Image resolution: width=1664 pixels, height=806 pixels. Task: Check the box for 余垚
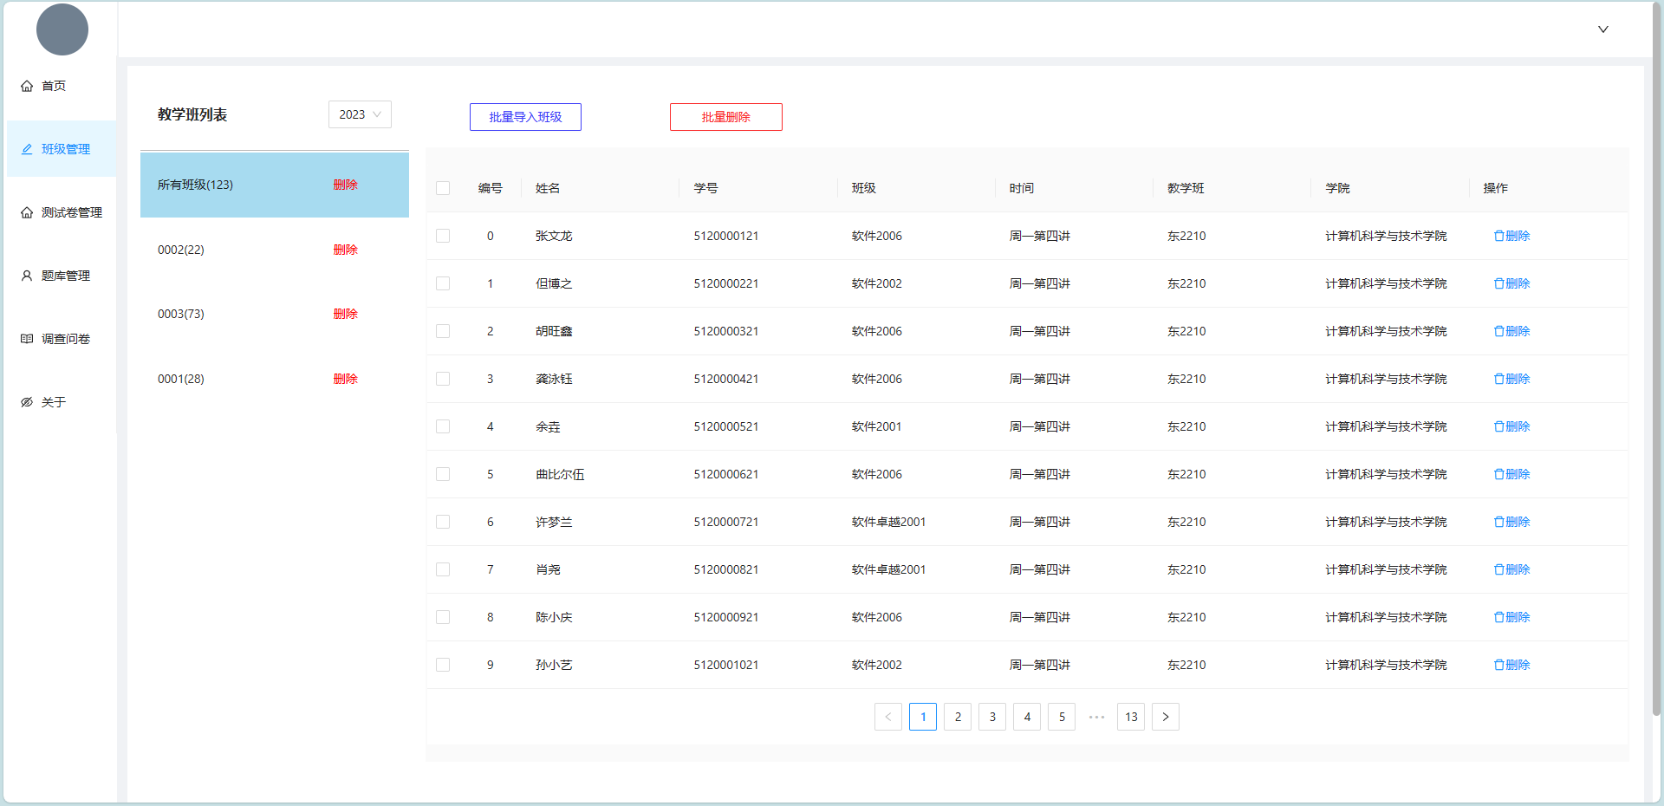tap(443, 426)
